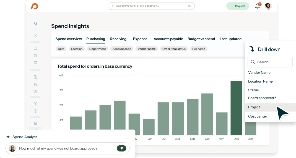Open the Location filter chip
Image resolution: width=296 pixels, height=158 pixels.
click(x=77, y=49)
